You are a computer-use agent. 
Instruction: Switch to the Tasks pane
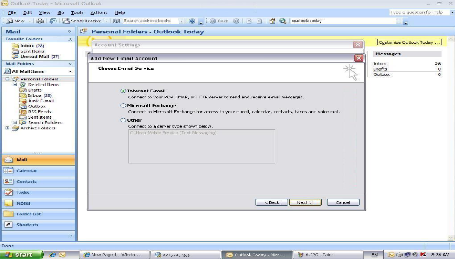[x=38, y=193]
